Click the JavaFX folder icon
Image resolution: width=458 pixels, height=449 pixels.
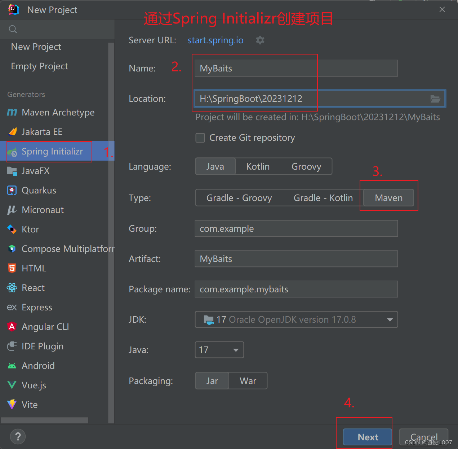[12, 171]
